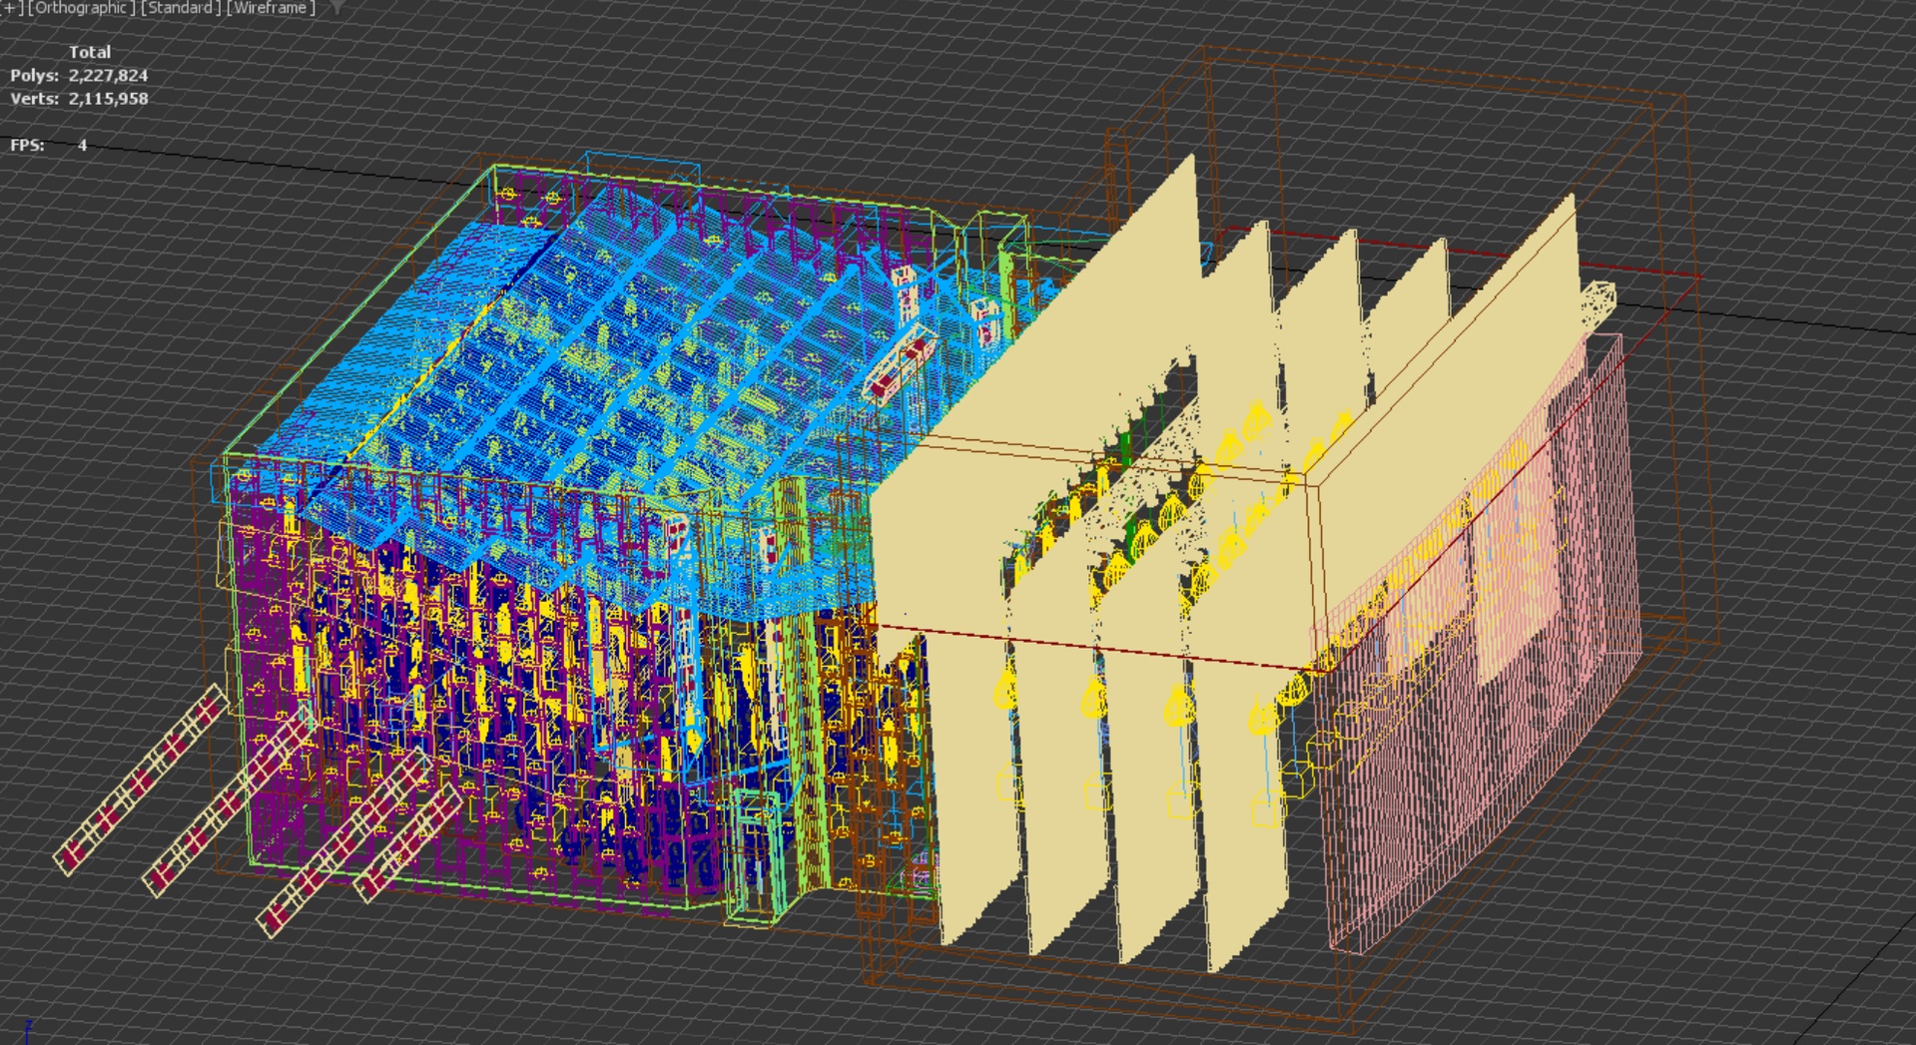Viewport: 1916px width, 1045px height.
Task: Open the Orthographic point-of-view menu
Action: (x=81, y=8)
